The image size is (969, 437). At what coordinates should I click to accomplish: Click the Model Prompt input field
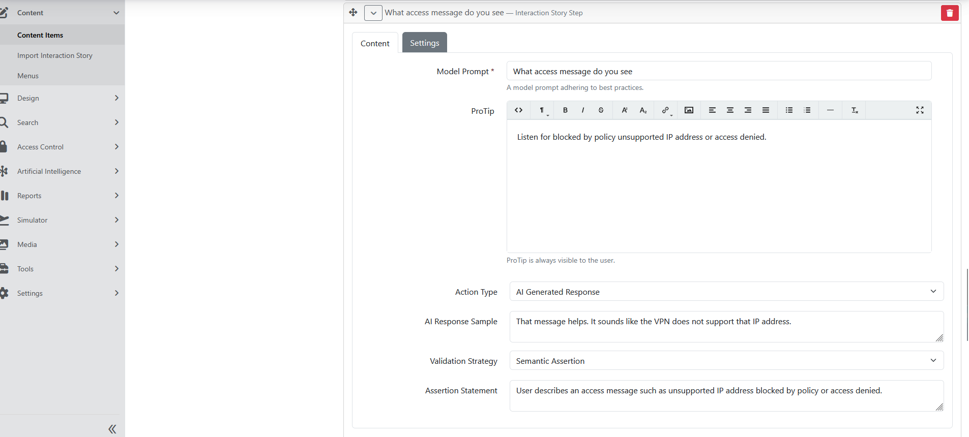(x=719, y=71)
